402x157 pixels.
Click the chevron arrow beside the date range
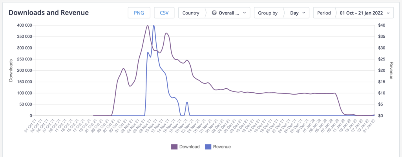pyautogui.click(x=388, y=13)
